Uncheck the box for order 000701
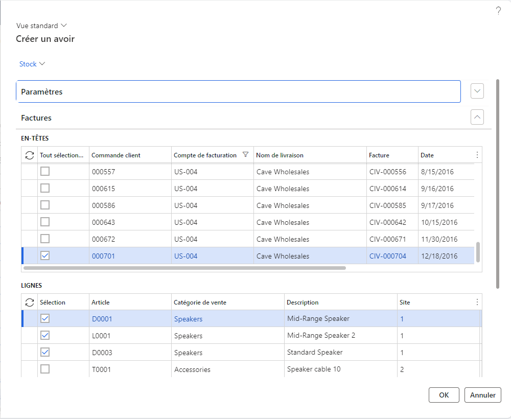The image size is (511, 419). coord(45,256)
